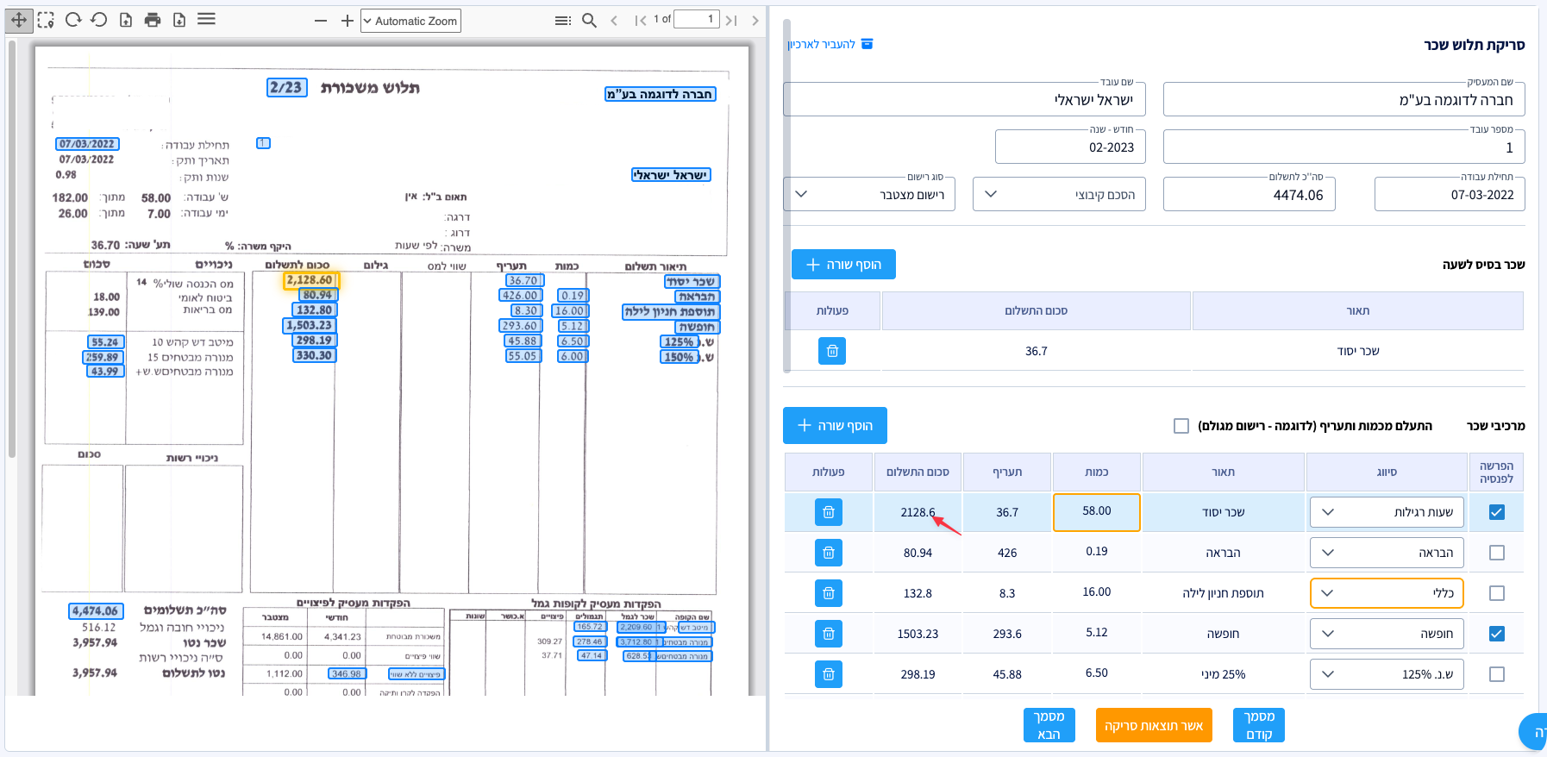1547x757 pixels.
Task: Rotate the document clockwise
Action: [73, 20]
